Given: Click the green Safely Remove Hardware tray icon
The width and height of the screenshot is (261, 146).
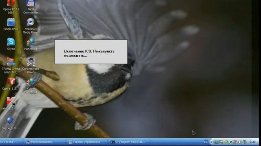Looking at the screenshot, I should (x=245, y=142).
